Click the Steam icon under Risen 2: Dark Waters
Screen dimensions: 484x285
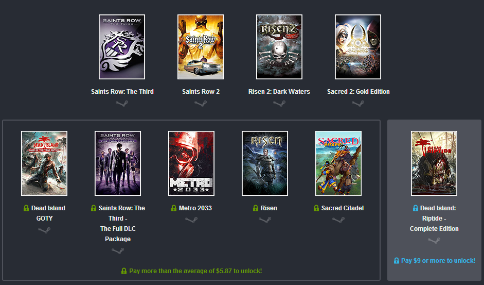coord(279,104)
